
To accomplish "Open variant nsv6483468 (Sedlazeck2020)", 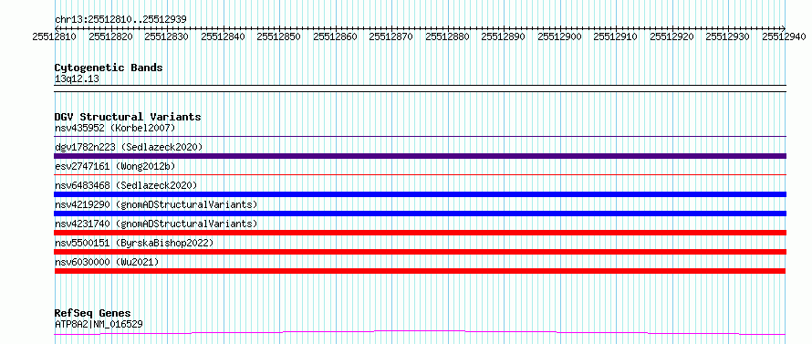I will 126,185.
